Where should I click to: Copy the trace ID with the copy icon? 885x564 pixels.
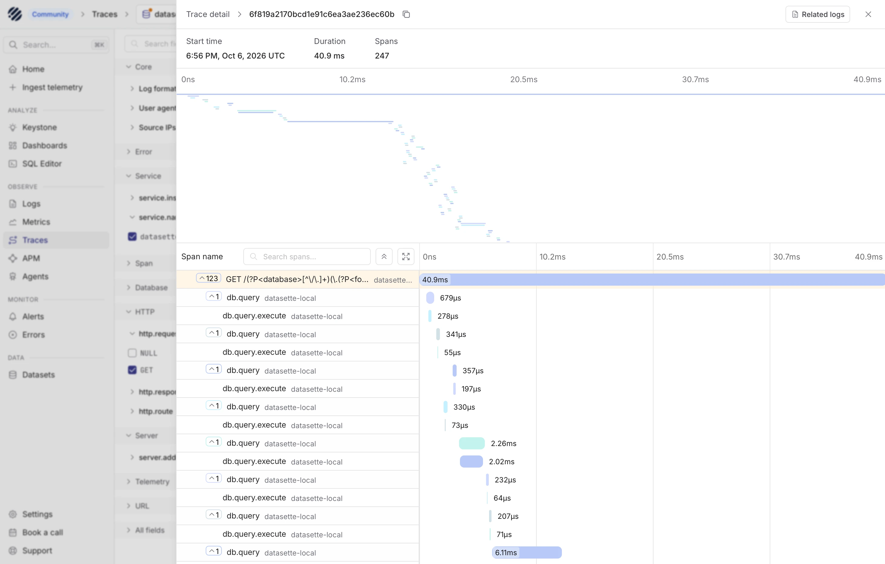[406, 14]
